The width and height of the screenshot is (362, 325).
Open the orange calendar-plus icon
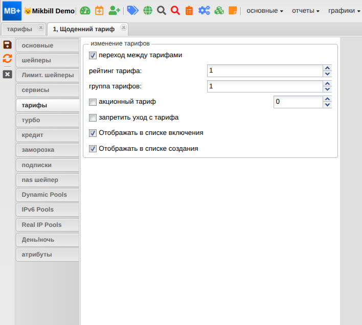(99, 10)
